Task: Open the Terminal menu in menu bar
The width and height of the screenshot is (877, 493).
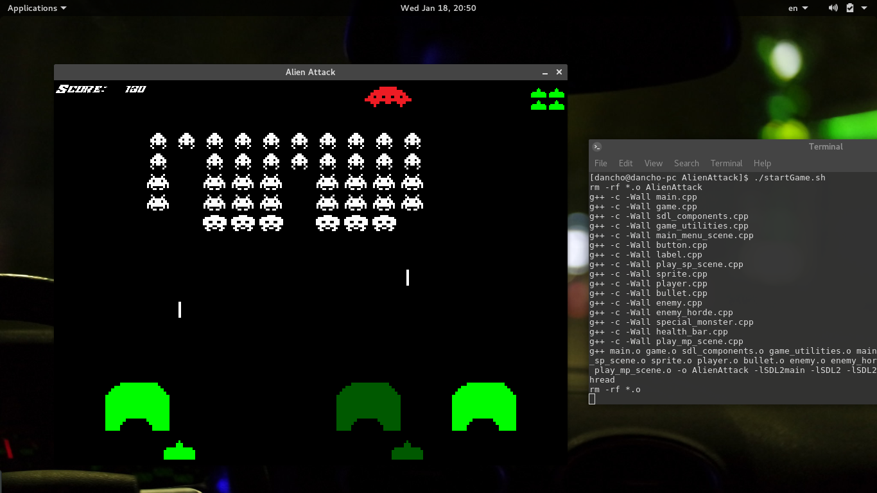Action: click(x=726, y=163)
